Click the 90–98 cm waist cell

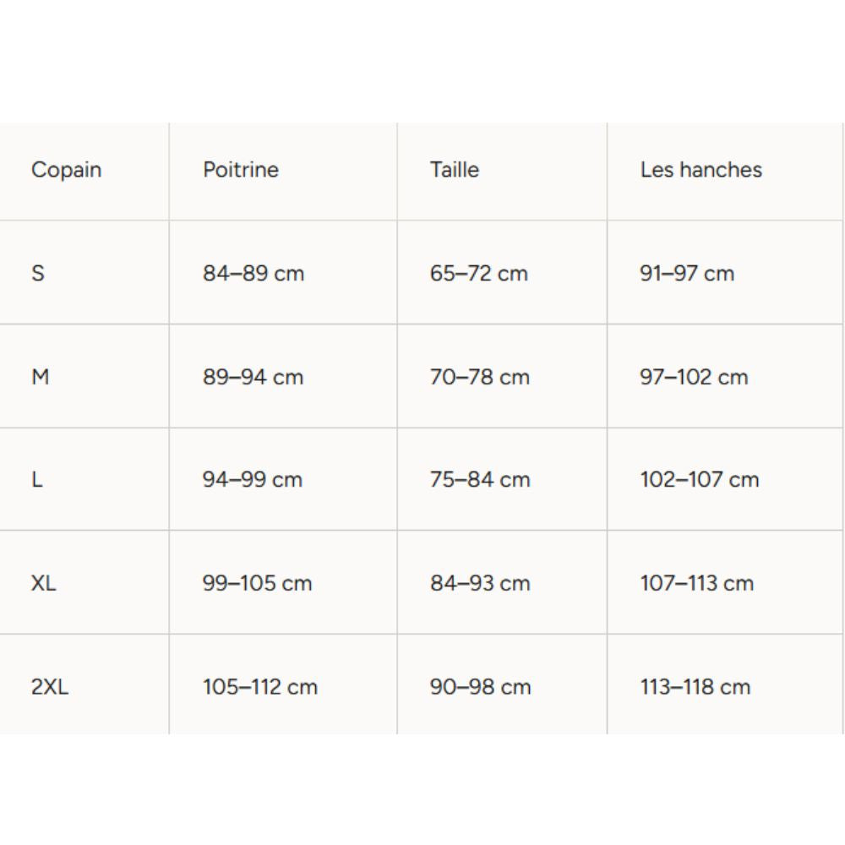click(x=480, y=687)
